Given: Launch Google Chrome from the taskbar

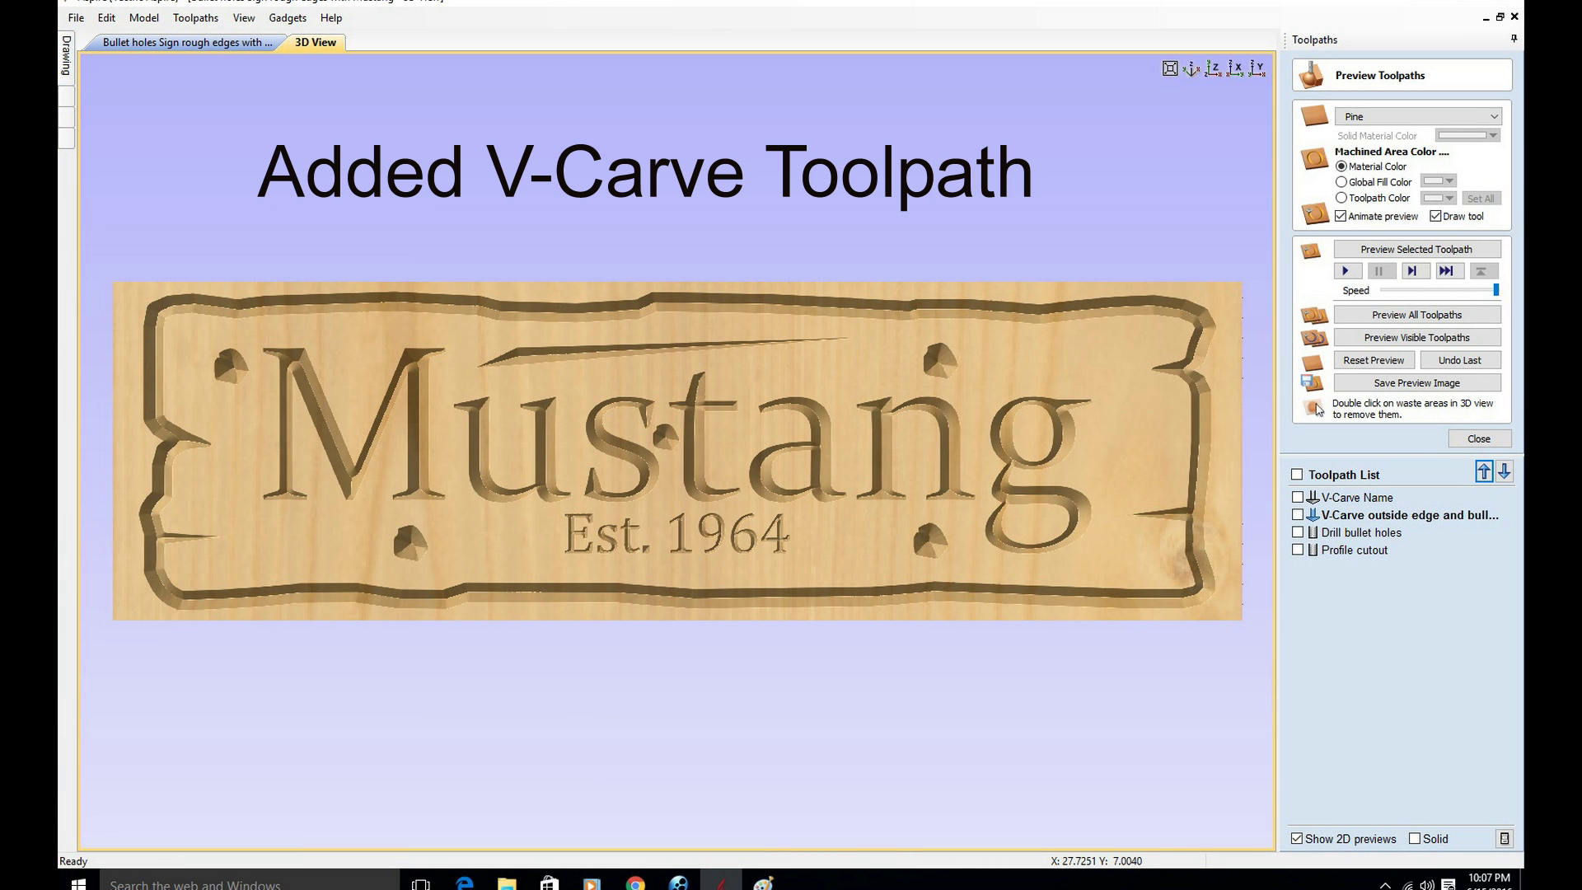Looking at the screenshot, I should click(635, 883).
